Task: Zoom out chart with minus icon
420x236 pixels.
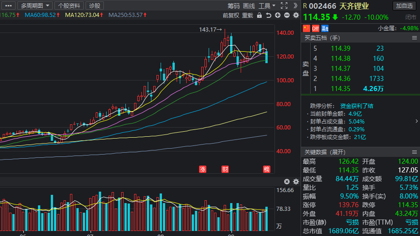Action: pos(287,15)
